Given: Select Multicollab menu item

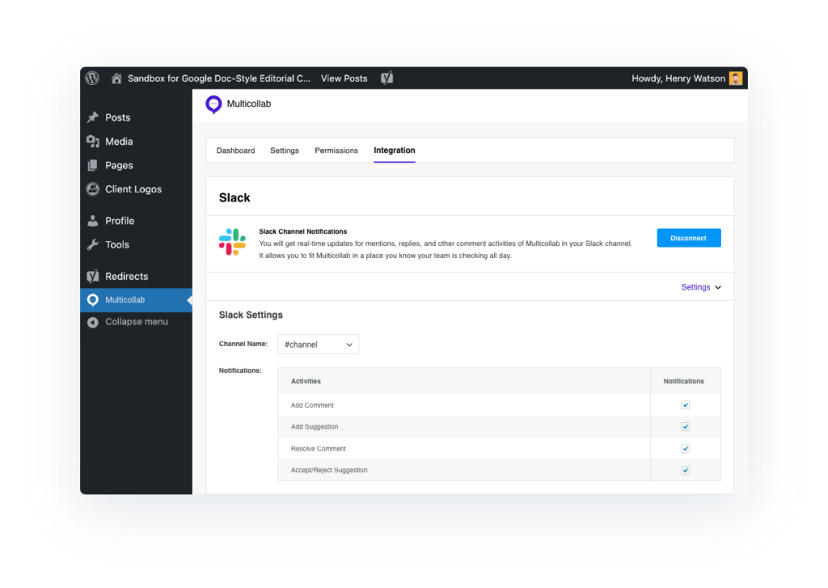Looking at the screenshot, I should [x=136, y=300].
